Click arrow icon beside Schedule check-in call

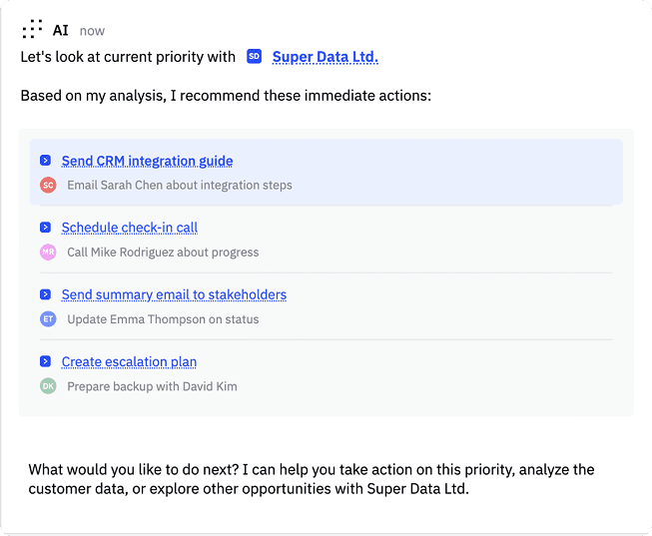(x=45, y=228)
